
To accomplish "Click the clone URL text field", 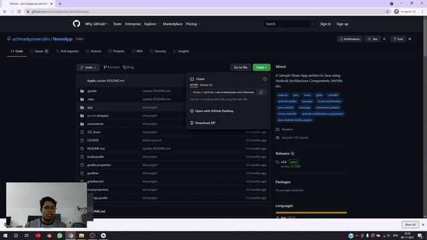I will pos(223,92).
